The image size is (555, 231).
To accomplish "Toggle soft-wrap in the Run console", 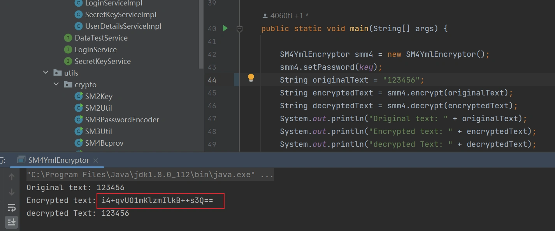I will pyautogui.click(x=12, y=207).
